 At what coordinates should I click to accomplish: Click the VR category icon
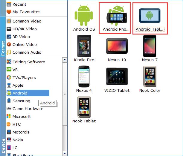click(9, 70)
